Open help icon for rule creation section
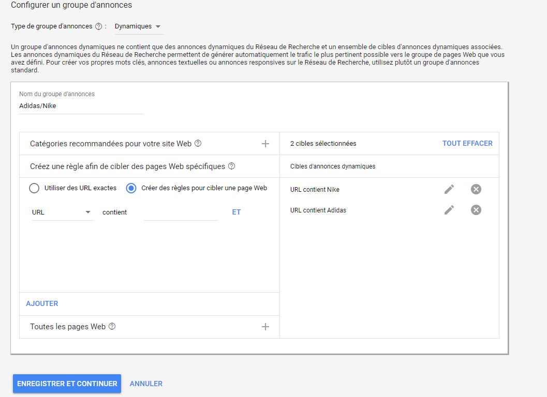Viewport: 547px width, 397px height. click(231, 166)
